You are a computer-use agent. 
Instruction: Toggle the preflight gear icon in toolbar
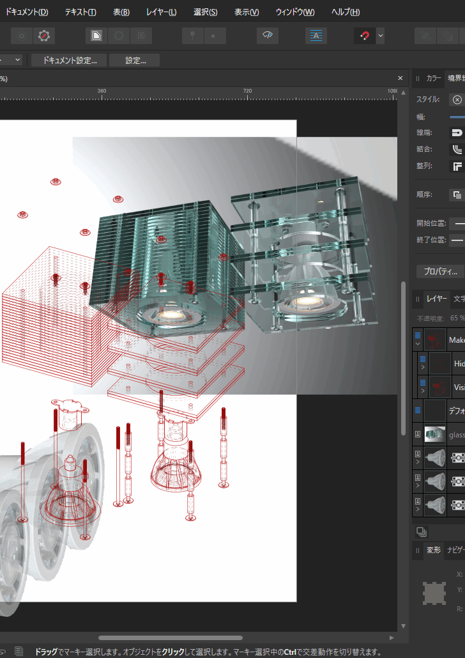click(43, 36)
